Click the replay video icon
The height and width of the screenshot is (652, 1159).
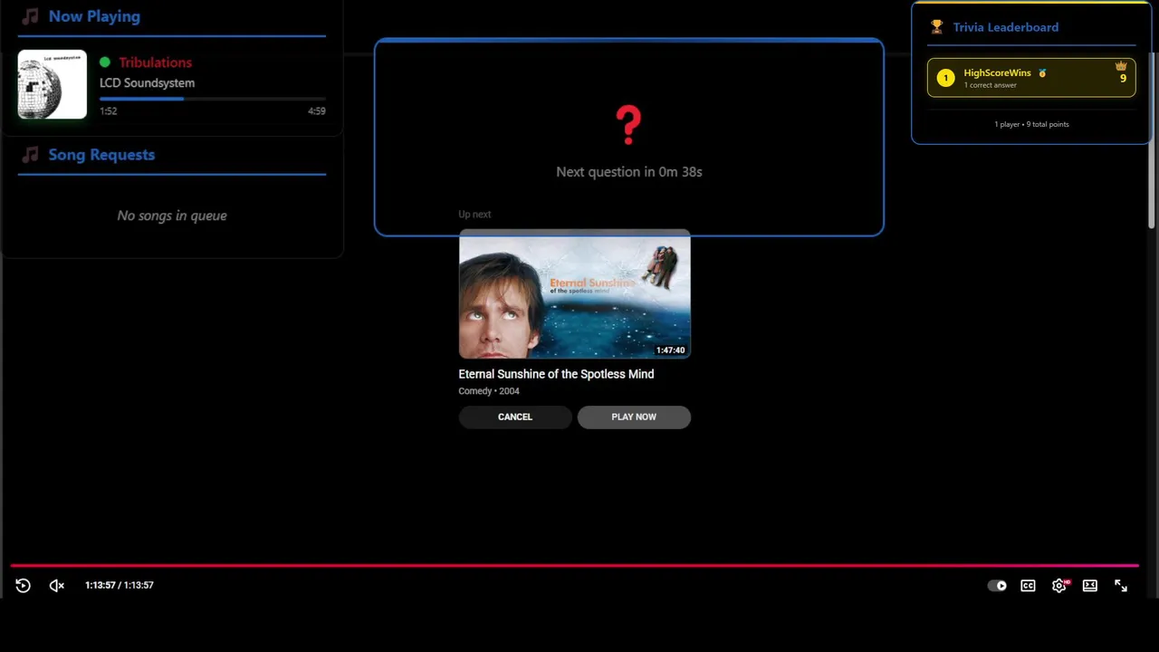click(23, 586)
